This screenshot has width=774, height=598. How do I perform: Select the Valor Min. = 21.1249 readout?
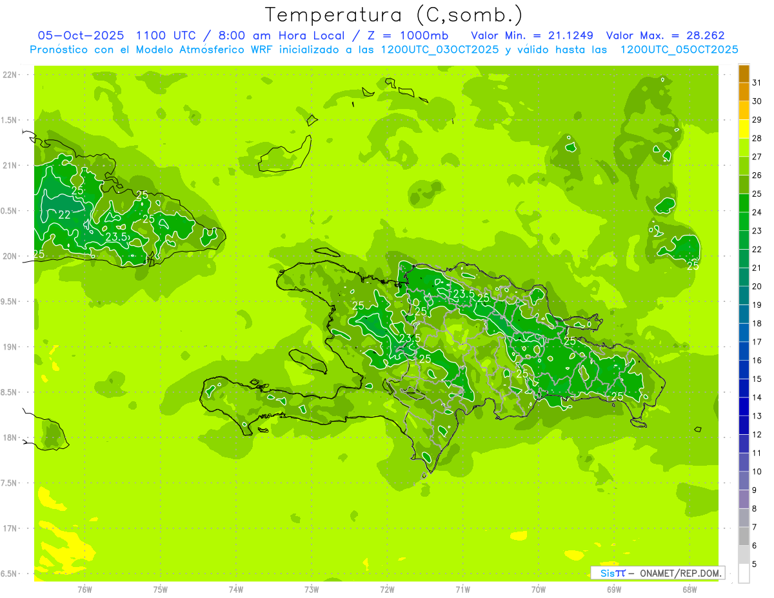pos(532,35)
